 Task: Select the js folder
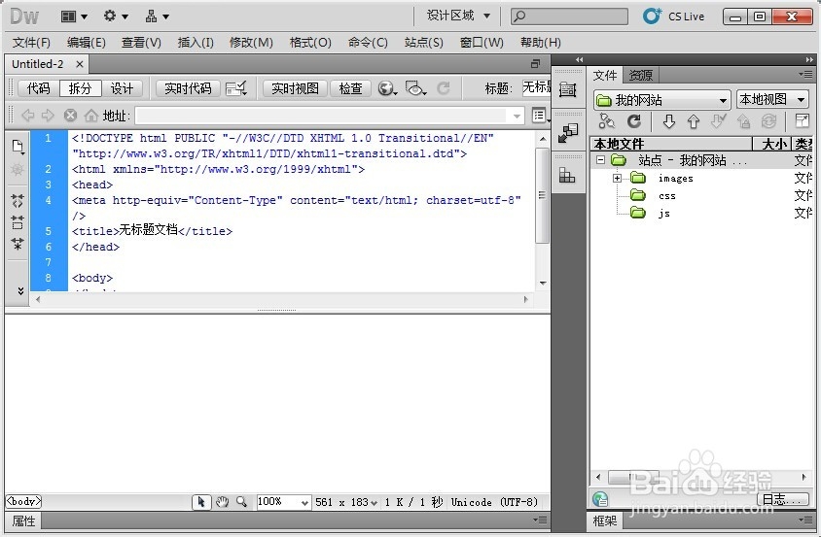(664, 214)
